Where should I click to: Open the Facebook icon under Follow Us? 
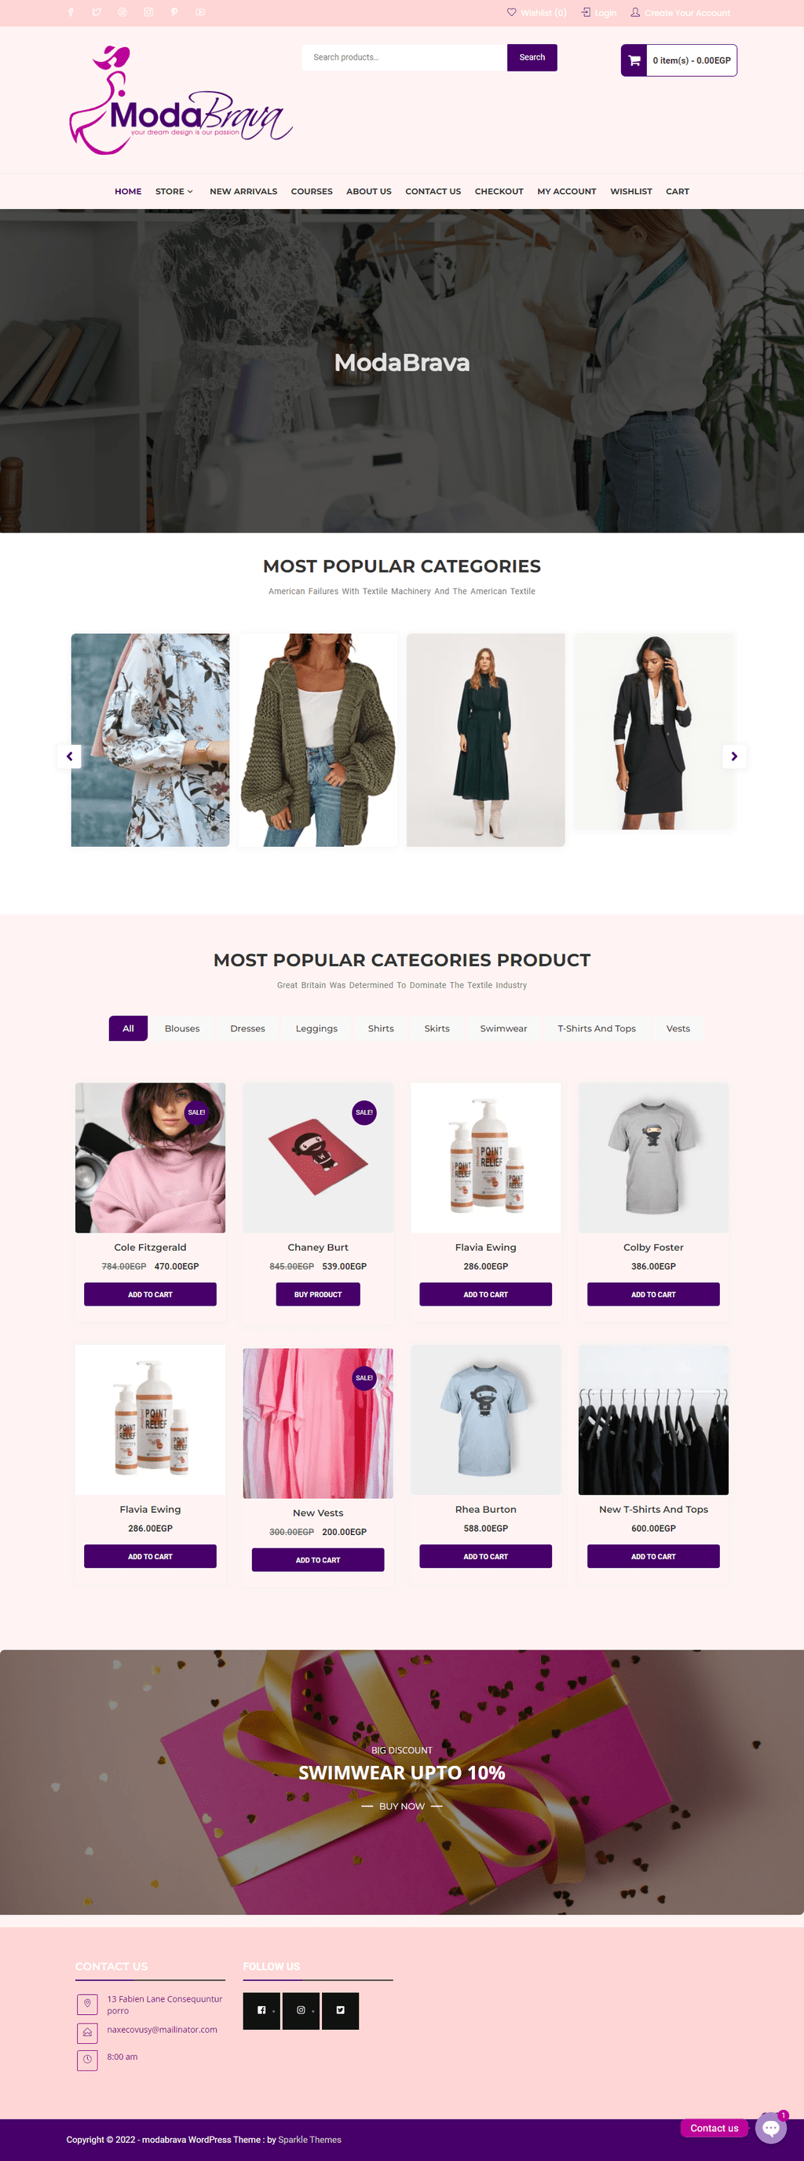[x=261, y=2010]
